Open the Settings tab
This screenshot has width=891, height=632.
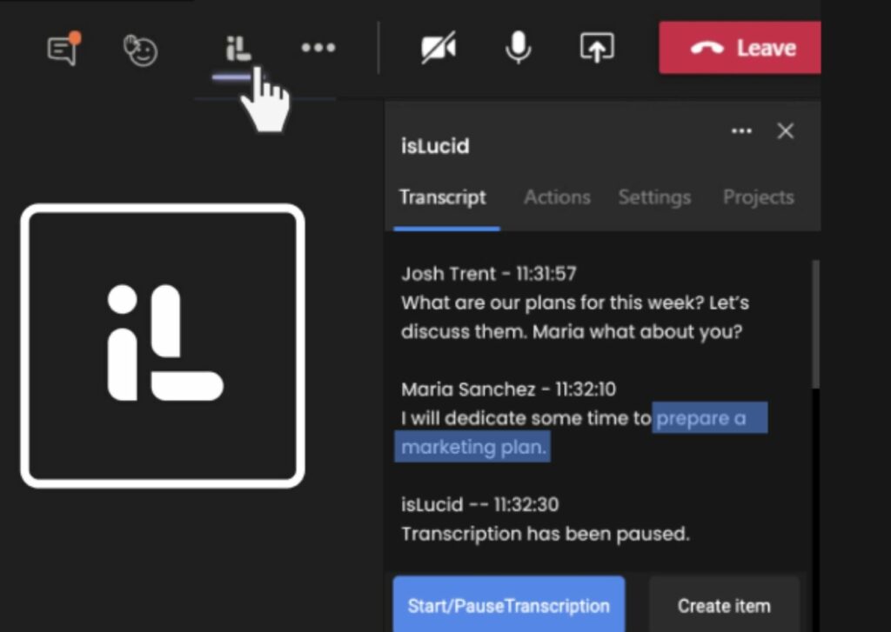654,197
